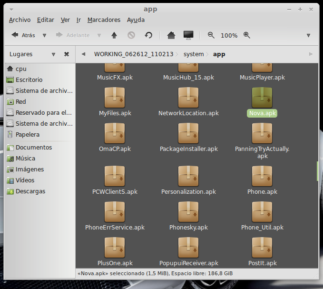This screenshot has height=289, width=323.
Task: Select the Nova.apk package icon
Action: [262, 98]
